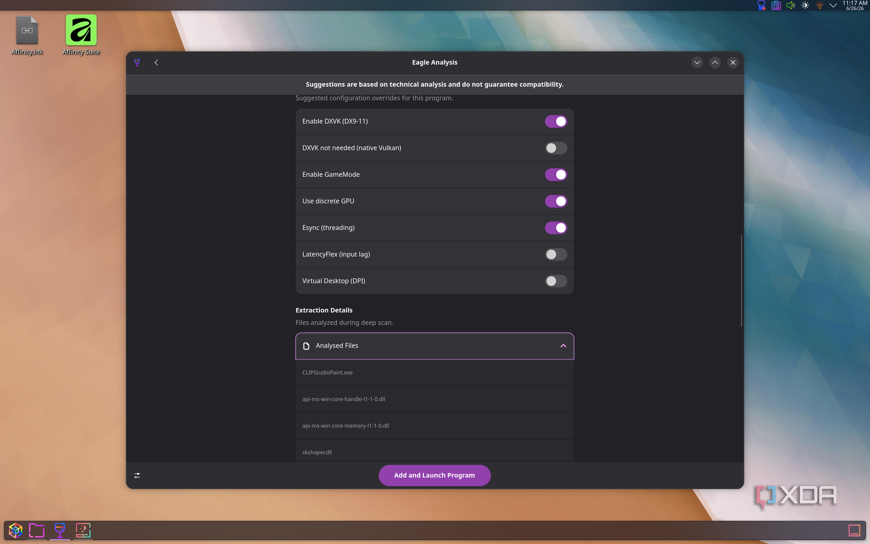Click the volume speaker icon in system tray
The image size is (870, 544).
coord(790,5)
